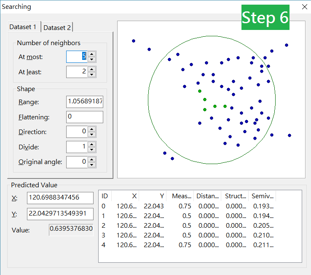Click the 0.194... semivariance cell

pos(263,216)
